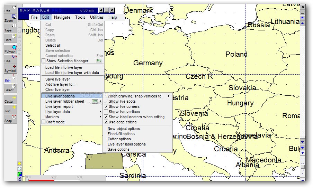Click the yellow circle icon
This screenshot has width=313, height=188.
coord(19,163)
